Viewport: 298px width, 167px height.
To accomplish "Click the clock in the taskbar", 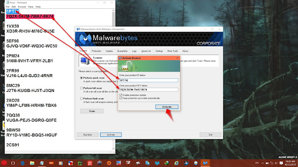I will click(x=290, y=163).
